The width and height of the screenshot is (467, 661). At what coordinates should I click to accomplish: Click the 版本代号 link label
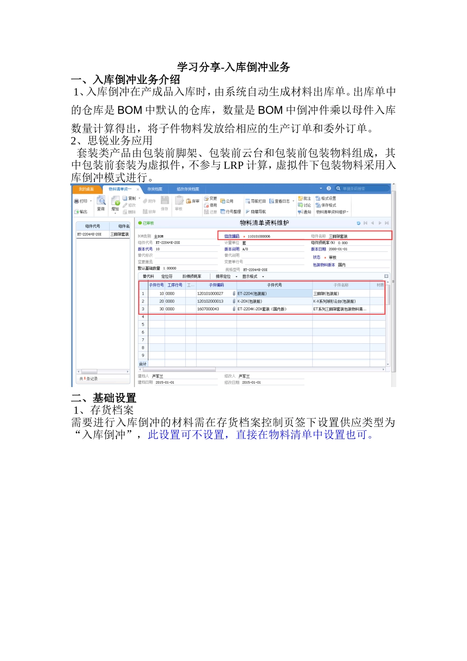point(146,249)
